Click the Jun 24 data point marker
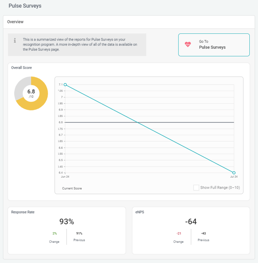Viewport: 258px width, 263px height. (65, 85)
